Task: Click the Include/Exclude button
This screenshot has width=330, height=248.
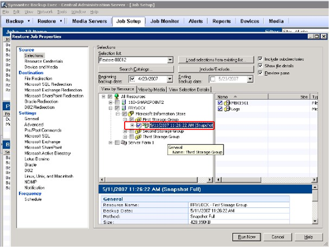Action: (216, 69)
